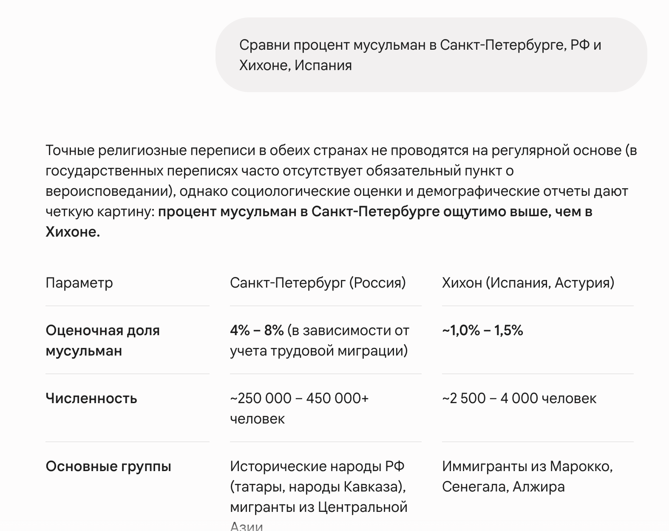Click the ~250 000 – 450 000+ человек cell

(299, 409)
